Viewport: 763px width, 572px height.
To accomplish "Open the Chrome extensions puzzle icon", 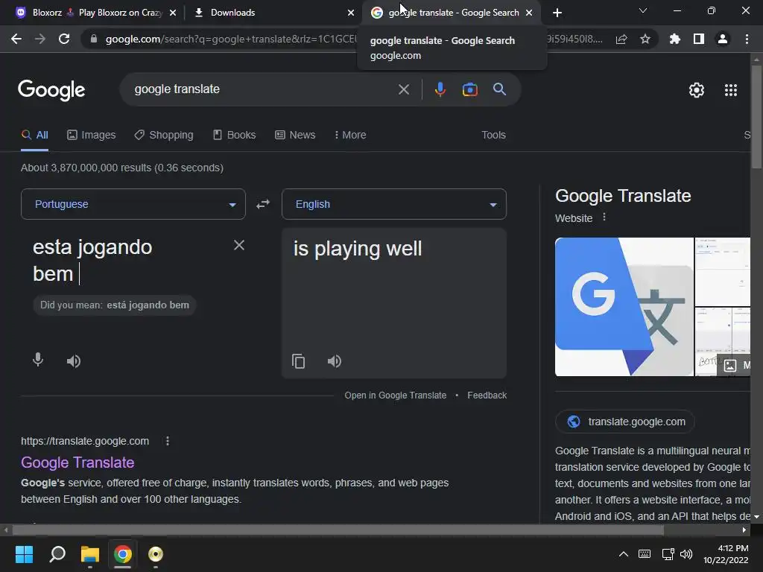I will click(675, 39).
